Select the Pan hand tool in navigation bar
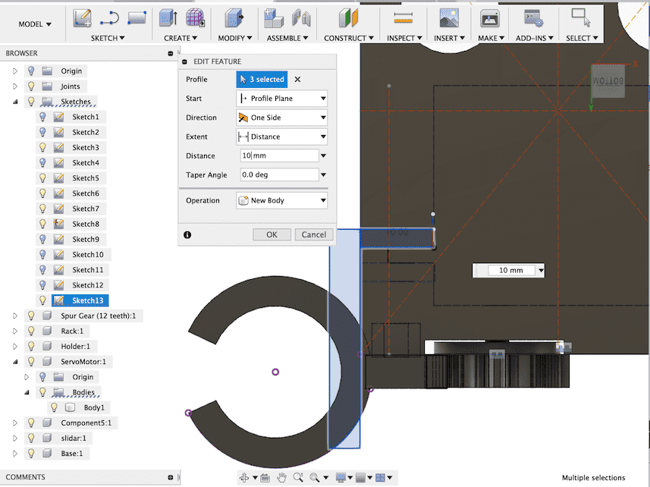Image resolution: width=650 pixels, height=487 pixels. tap(281, 477)
